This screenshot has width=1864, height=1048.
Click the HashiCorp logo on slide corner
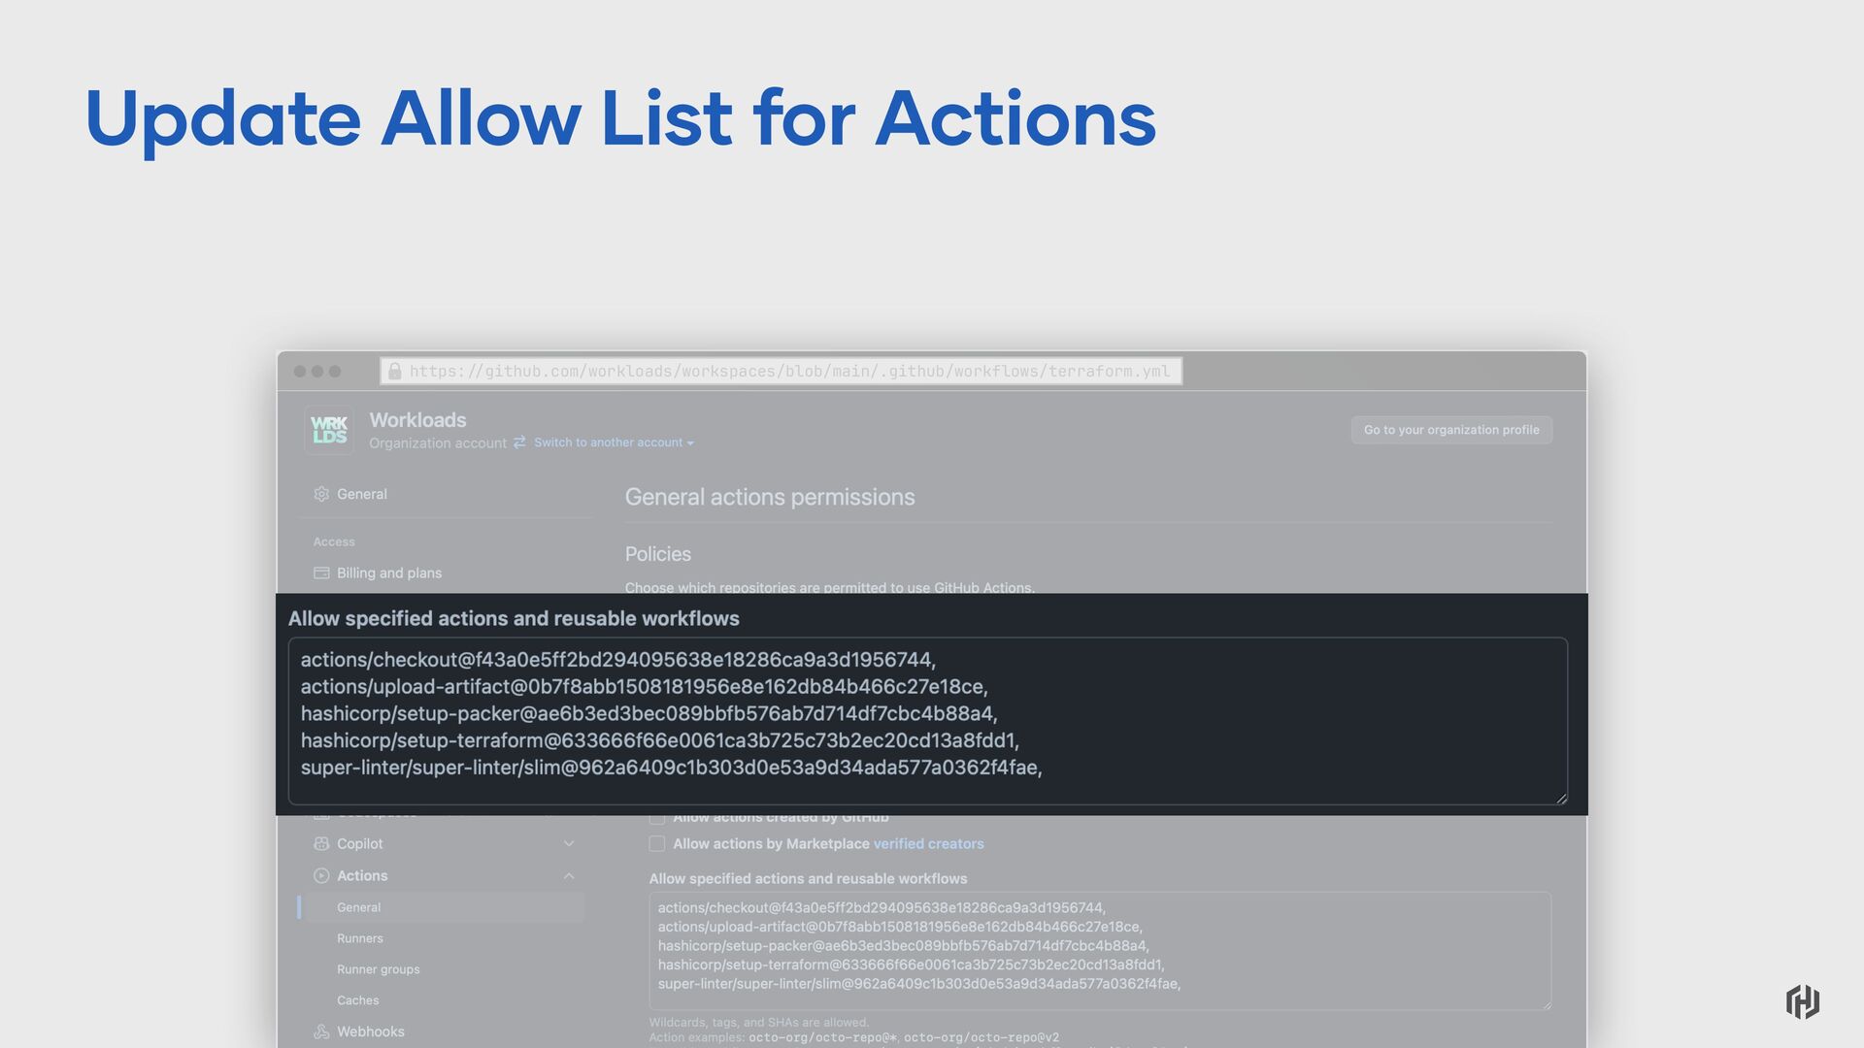[1803, 1001]
